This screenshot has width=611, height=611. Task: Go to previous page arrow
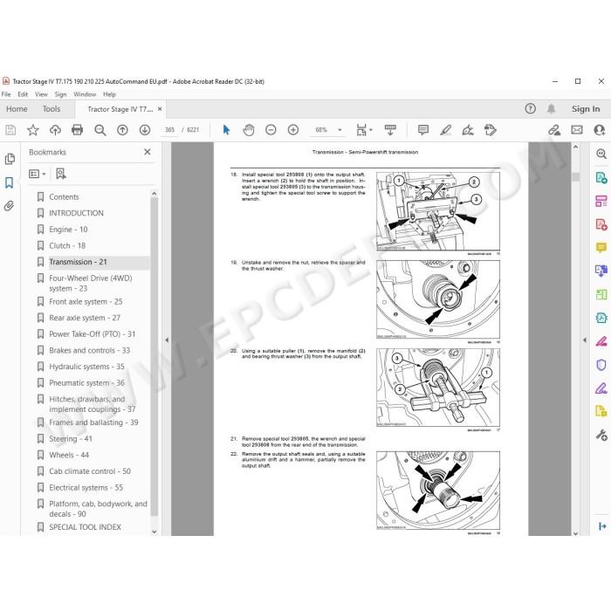pyautogui.click(x=122, y=130)
